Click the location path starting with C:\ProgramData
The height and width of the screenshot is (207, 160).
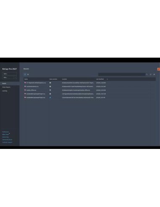click(78, 94)
